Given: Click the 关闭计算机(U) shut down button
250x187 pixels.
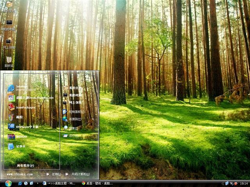Looking at the screenshot, I should coord(77,174).
